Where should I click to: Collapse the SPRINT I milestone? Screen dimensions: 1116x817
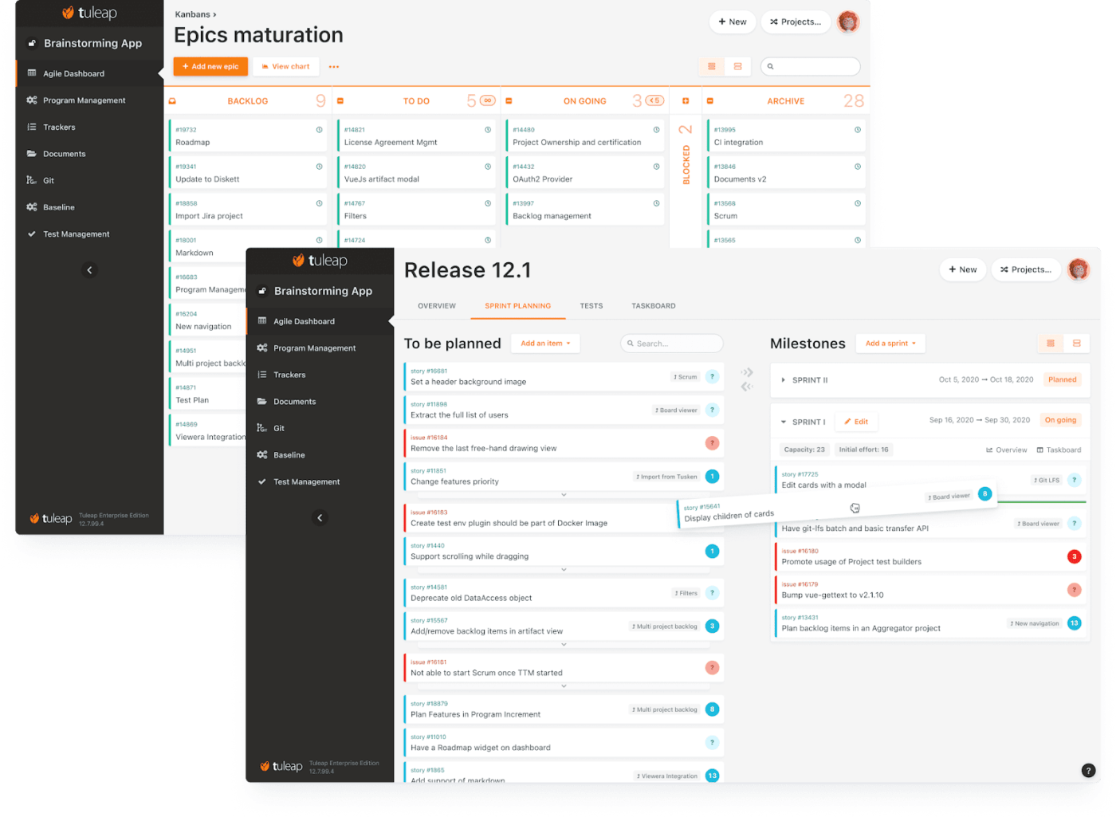pos(784,422)
